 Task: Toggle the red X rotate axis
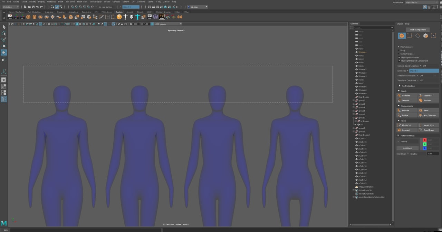click(425, 140)
